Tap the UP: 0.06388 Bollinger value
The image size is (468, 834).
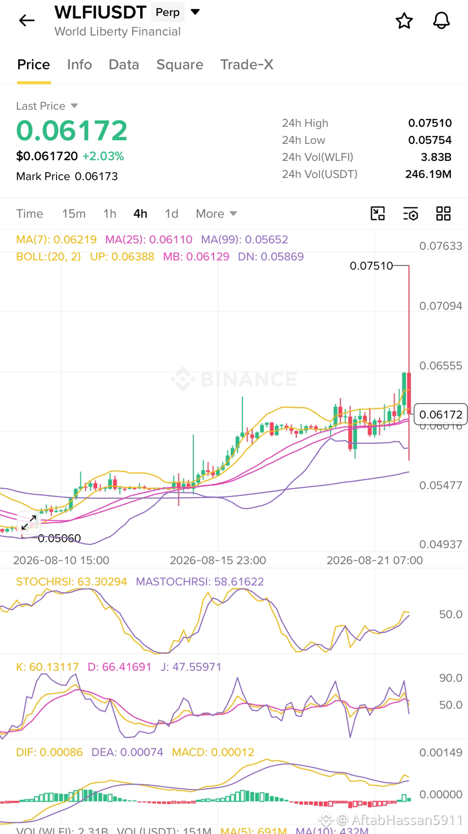coord(122,256)
